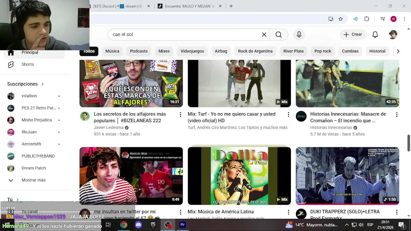Open the Aerosmith subscription
Viewport: 411px width, 231px height.
34,144
